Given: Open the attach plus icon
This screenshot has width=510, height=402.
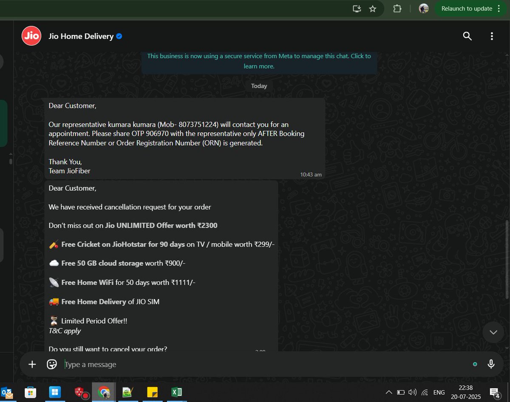Looking at the screenshot, I should tap(32, 364).
